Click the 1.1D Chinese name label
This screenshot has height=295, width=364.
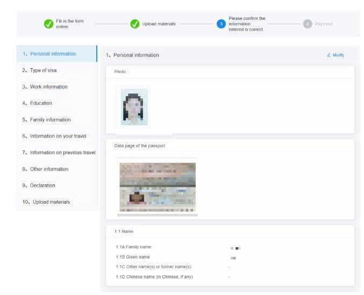coord(154,277)
